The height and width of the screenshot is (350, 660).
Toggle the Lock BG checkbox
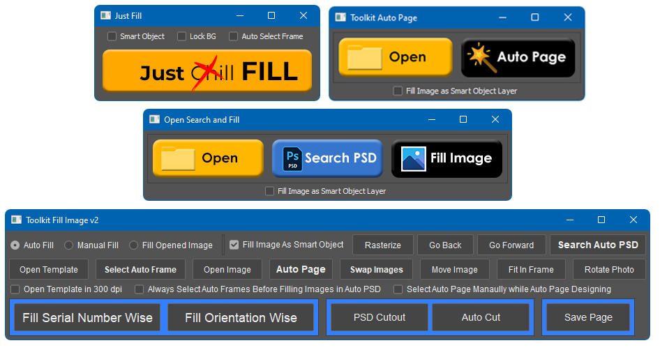(x=182, y=36)
